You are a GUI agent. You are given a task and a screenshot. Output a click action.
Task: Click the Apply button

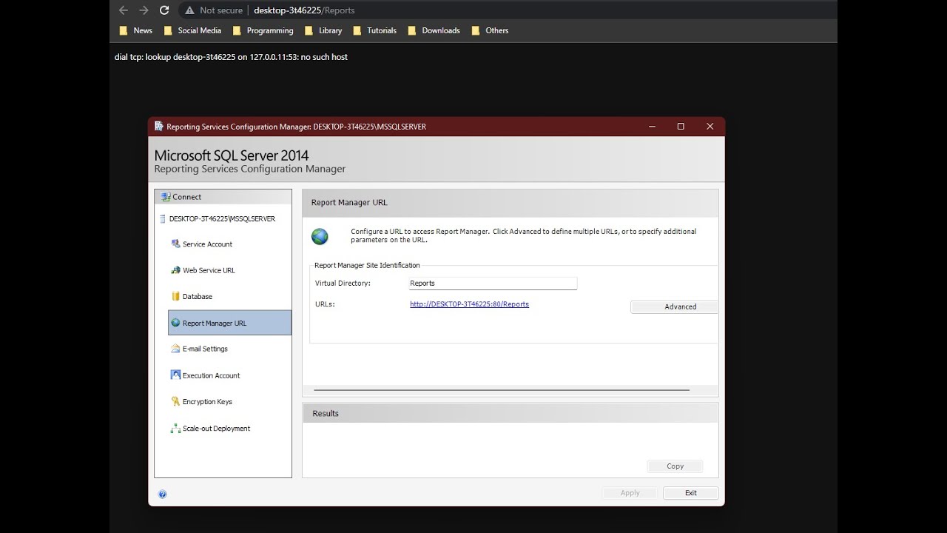coord(630,493)
